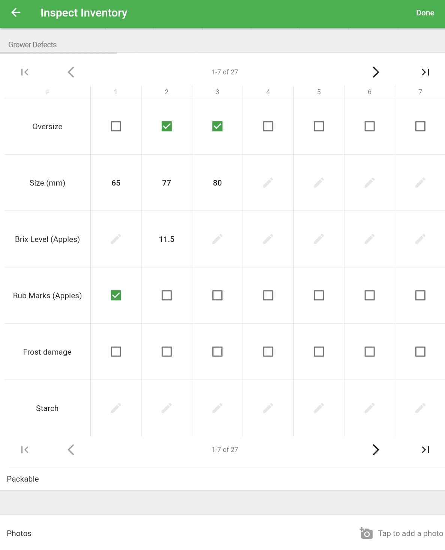The height and width of the screenshot is (550, 445).
Task: Edit the Size value 77 for sample 2
Action: click(167, 183)
